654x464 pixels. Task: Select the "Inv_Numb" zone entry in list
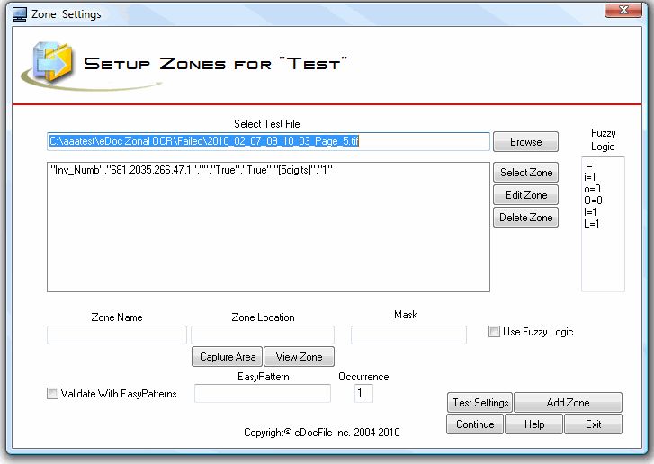pos(191,170)
